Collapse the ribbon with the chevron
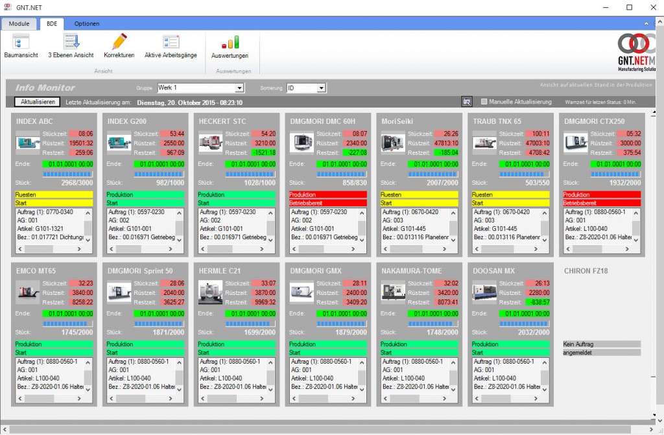 (x=646, y=24)
